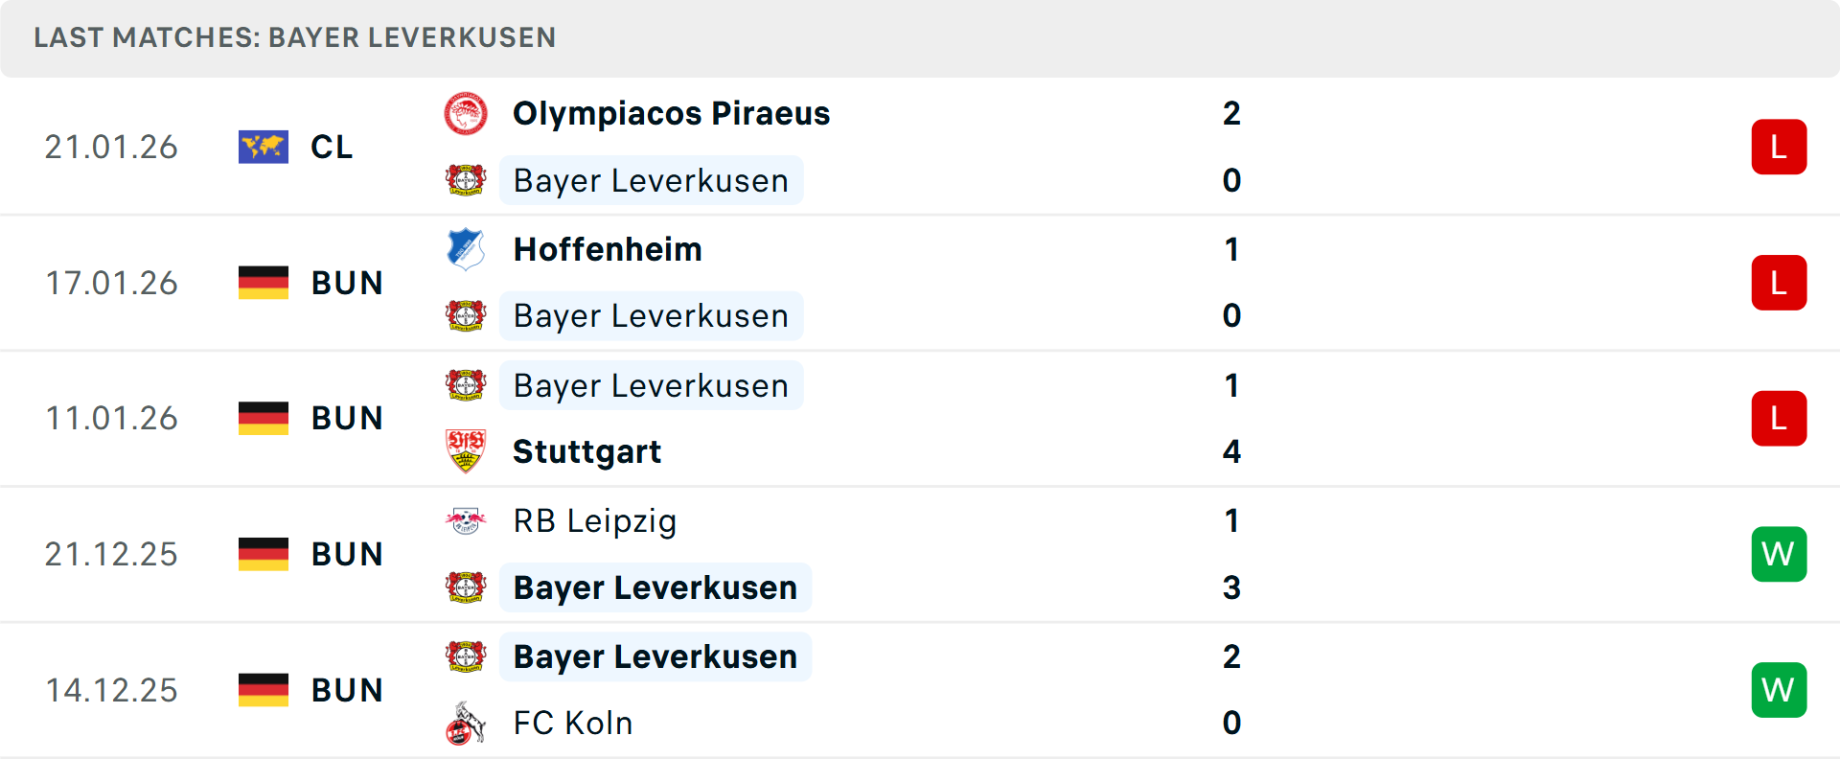Screen dimensions: 1840x759
Task: Click the RB Leipzig club crest
Action: pyautogui.click(x=466, y=520)
